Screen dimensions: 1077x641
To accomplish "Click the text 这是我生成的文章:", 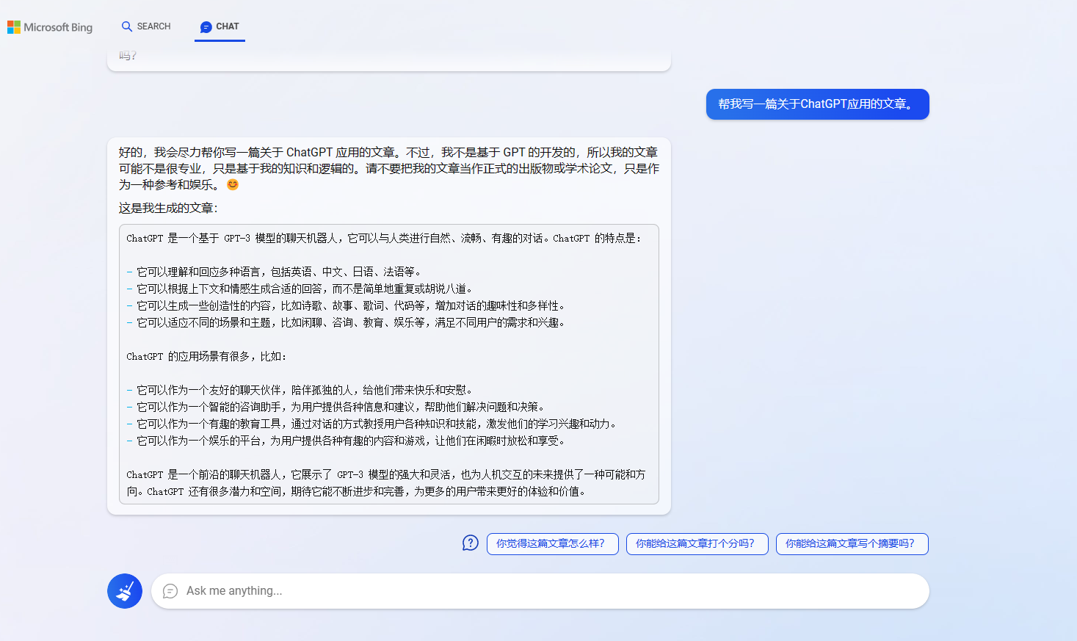I will coord(168,209).
